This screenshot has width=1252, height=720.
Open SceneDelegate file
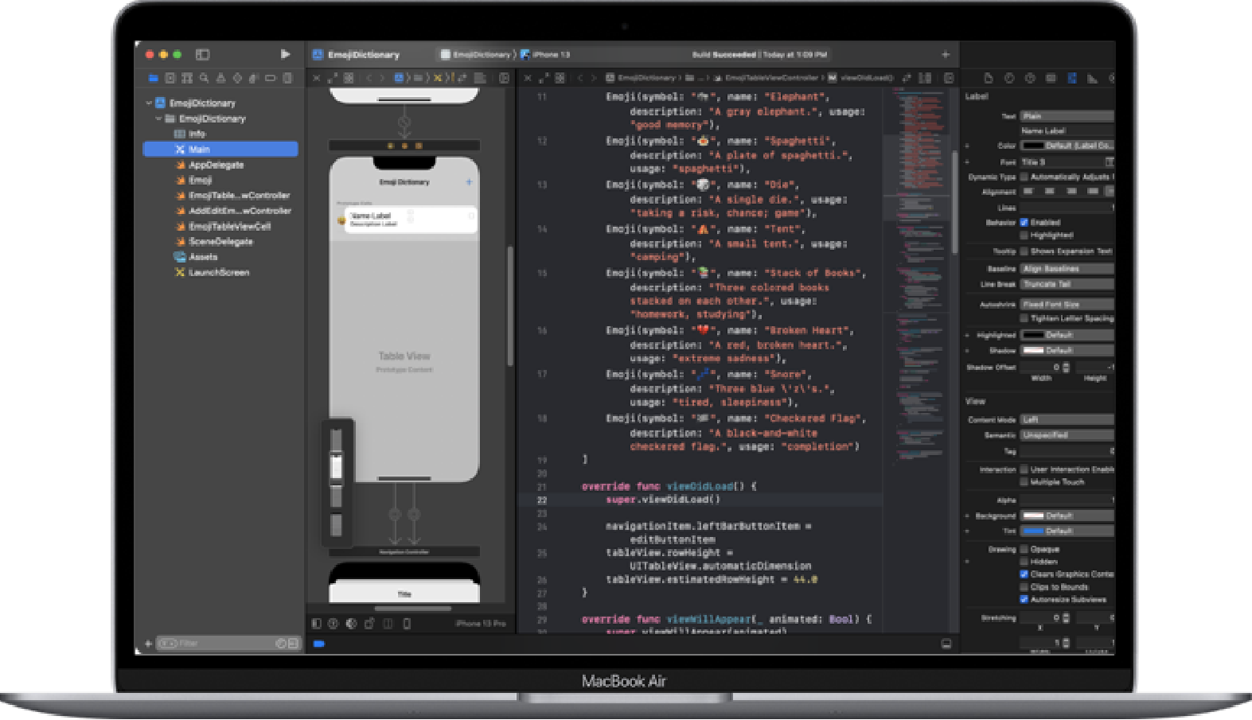pyautogui.click(x=220, y=241)
